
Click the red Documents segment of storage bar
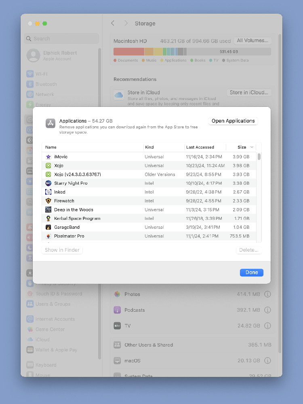(129, 51)
